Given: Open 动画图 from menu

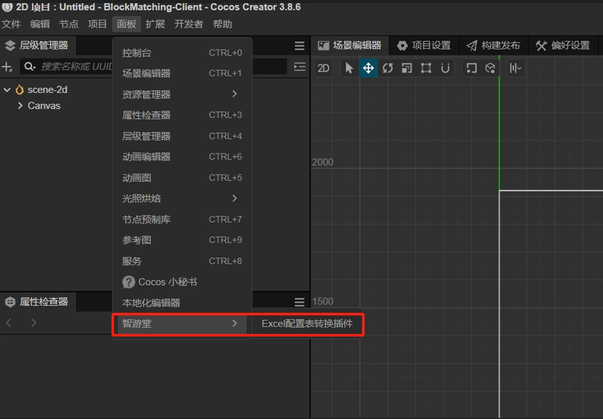Looking at the screenshot, I should [182, 178].
